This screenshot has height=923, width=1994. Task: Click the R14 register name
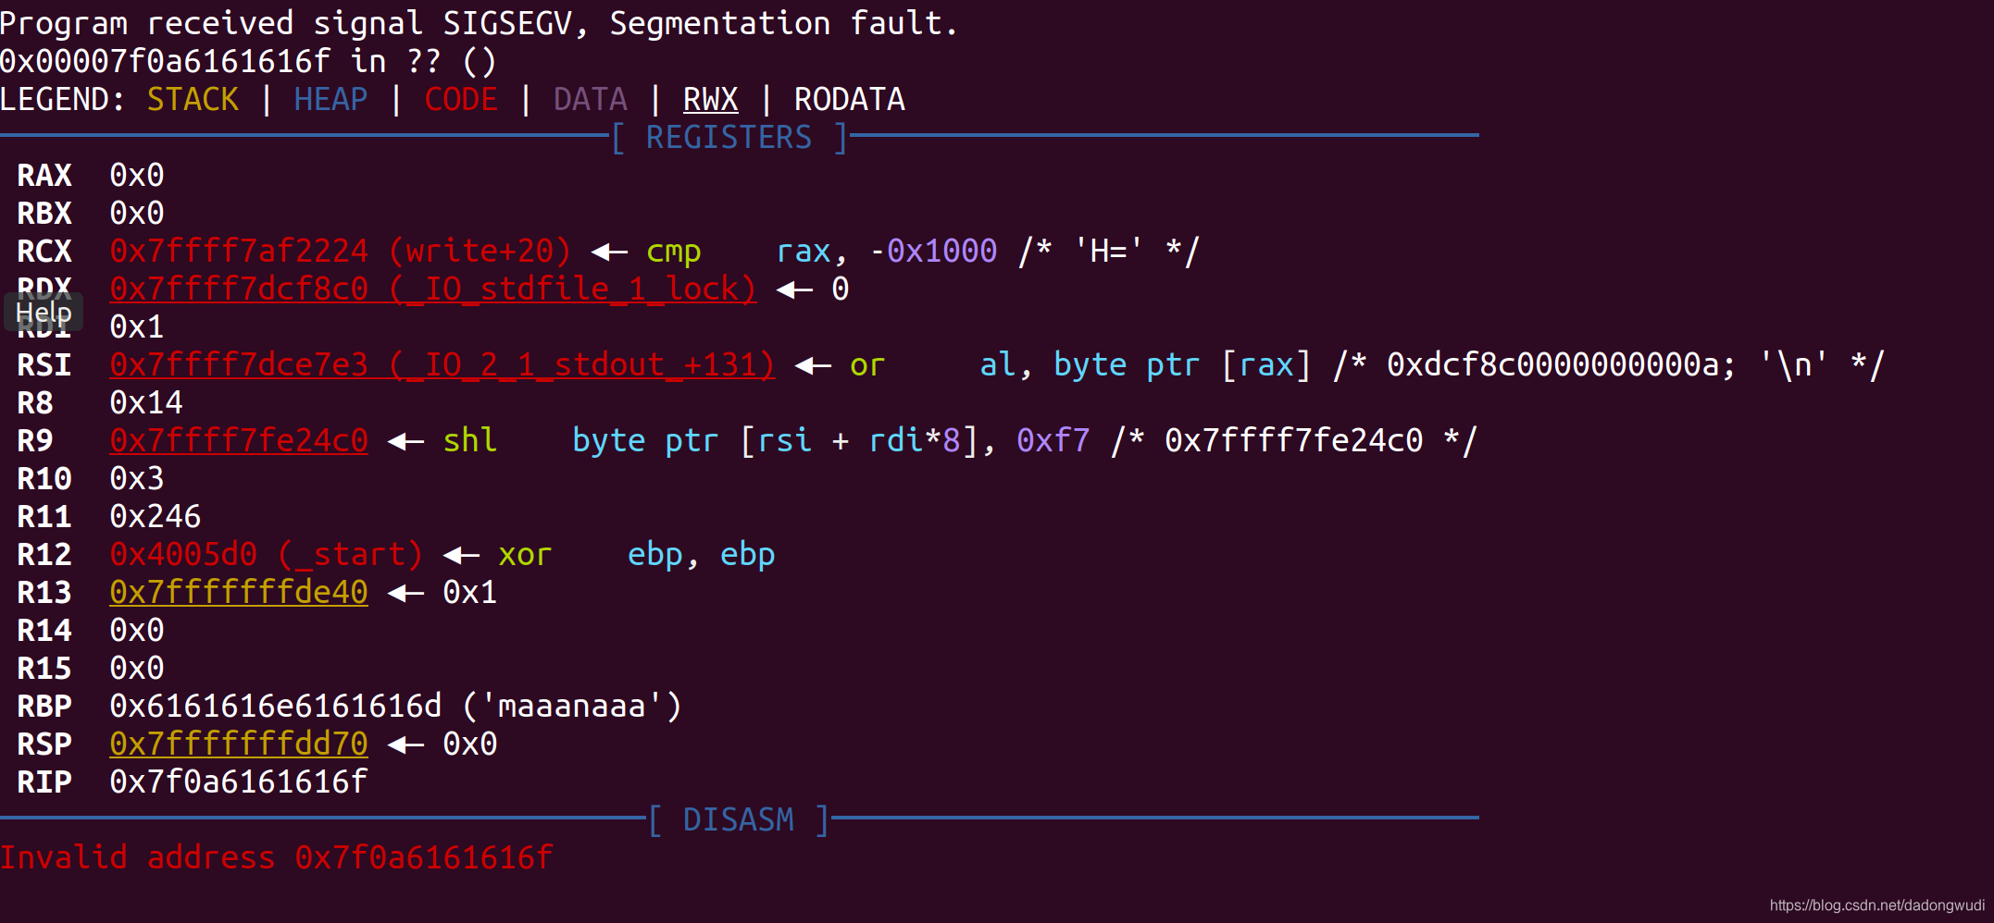tap(44, 631)
